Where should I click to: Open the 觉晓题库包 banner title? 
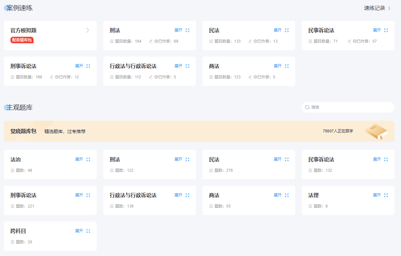tap(23, 131)
